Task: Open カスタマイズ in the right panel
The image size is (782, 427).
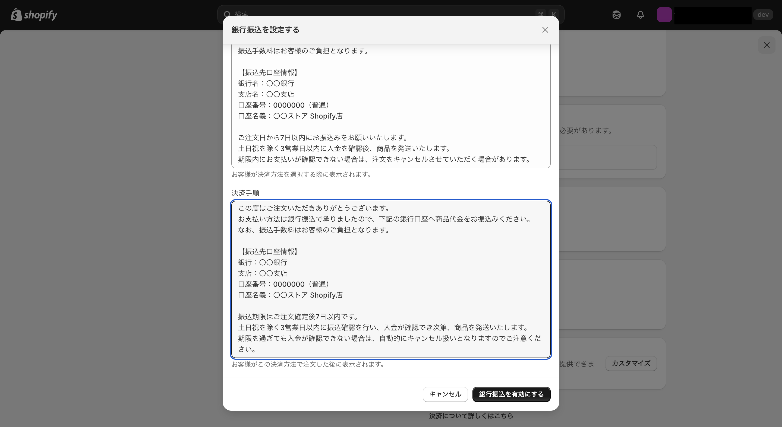Action: pyautogui.click(x=630, y=363)
